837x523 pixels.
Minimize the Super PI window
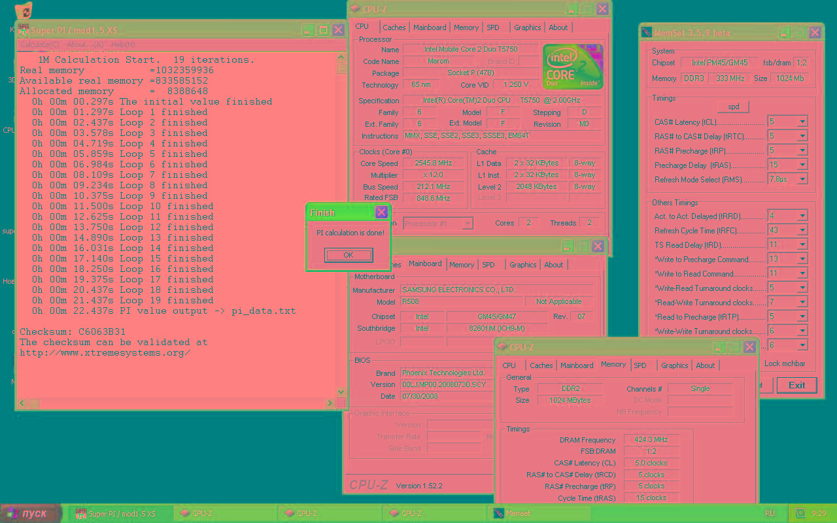[308, 30]
